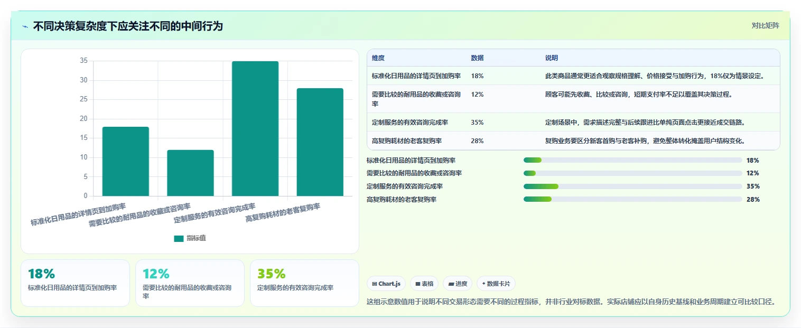
Task: Click the 需要比较的耐用品的收藏或咨询率 bar in chart
Action: tap(190, 173)
